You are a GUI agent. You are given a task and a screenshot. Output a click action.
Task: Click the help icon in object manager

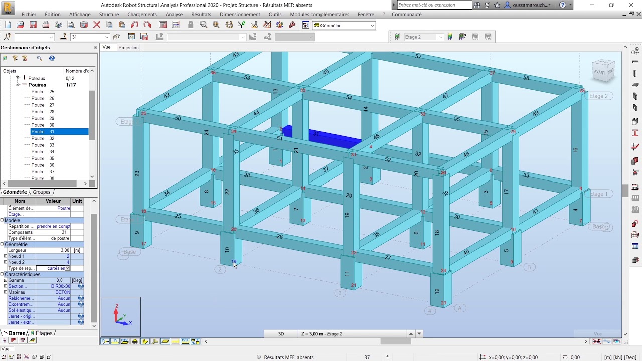click(52, 59)
